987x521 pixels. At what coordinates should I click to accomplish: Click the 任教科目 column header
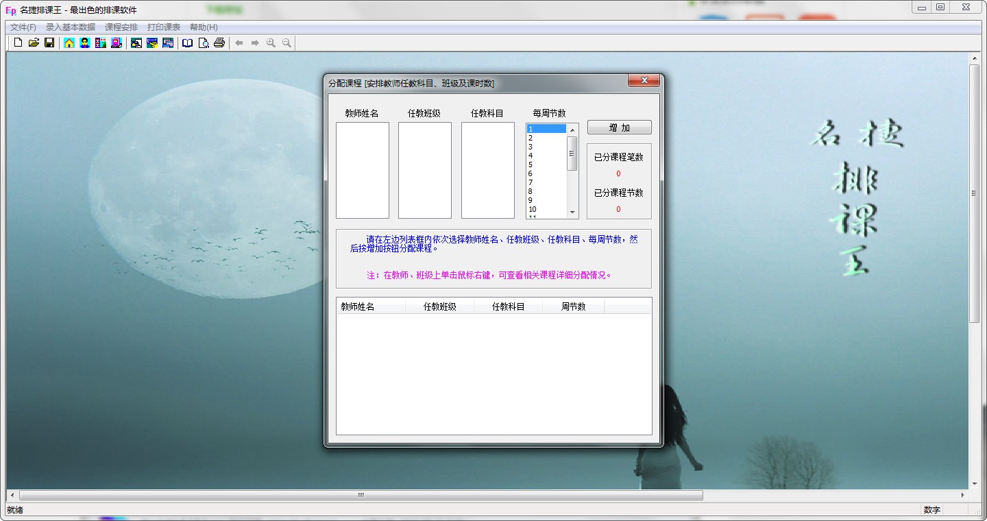[509, 306]
